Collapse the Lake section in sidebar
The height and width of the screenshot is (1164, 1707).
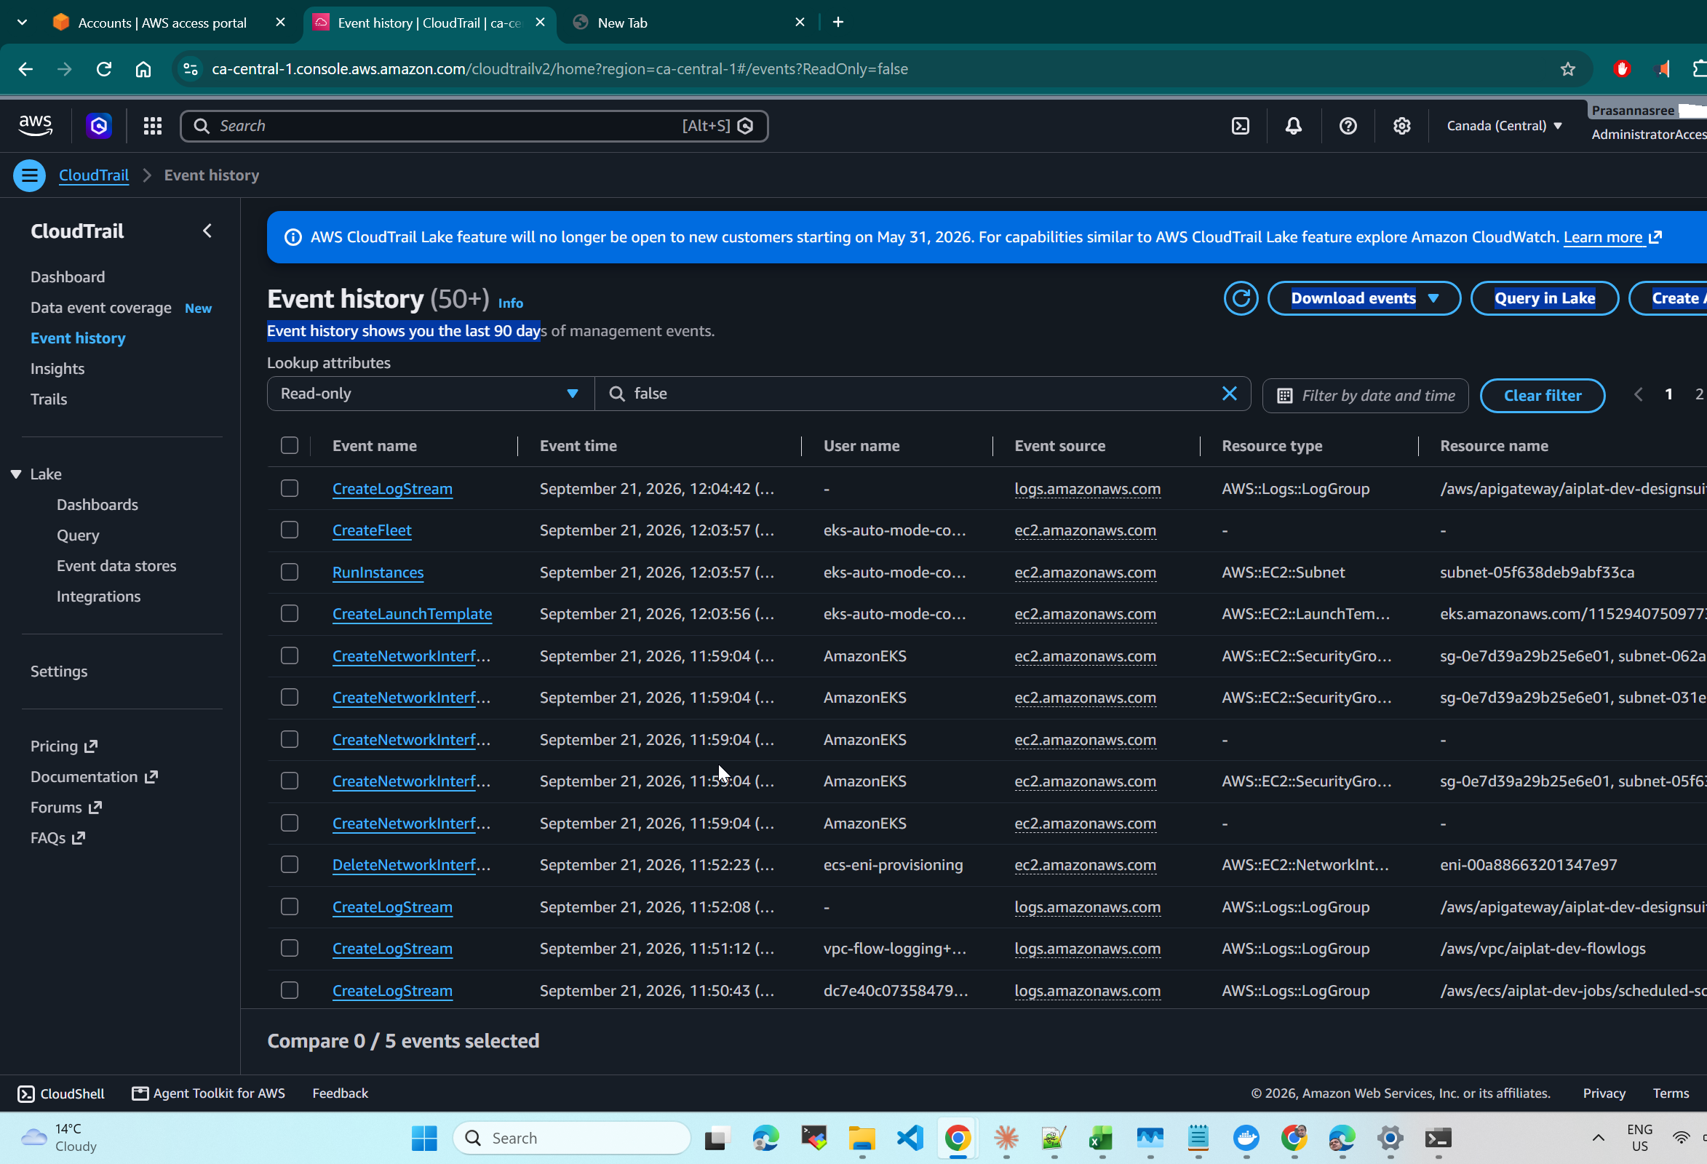(15, 474)
